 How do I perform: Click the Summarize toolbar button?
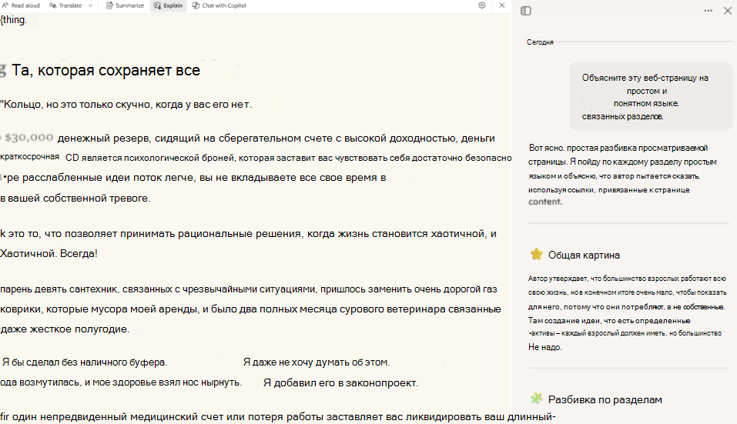(x=125, y=5)
